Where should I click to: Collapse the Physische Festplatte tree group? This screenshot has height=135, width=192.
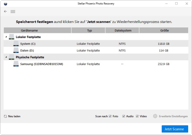pos(6,57)
